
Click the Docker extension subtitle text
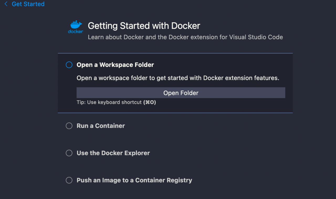[185, 37]
